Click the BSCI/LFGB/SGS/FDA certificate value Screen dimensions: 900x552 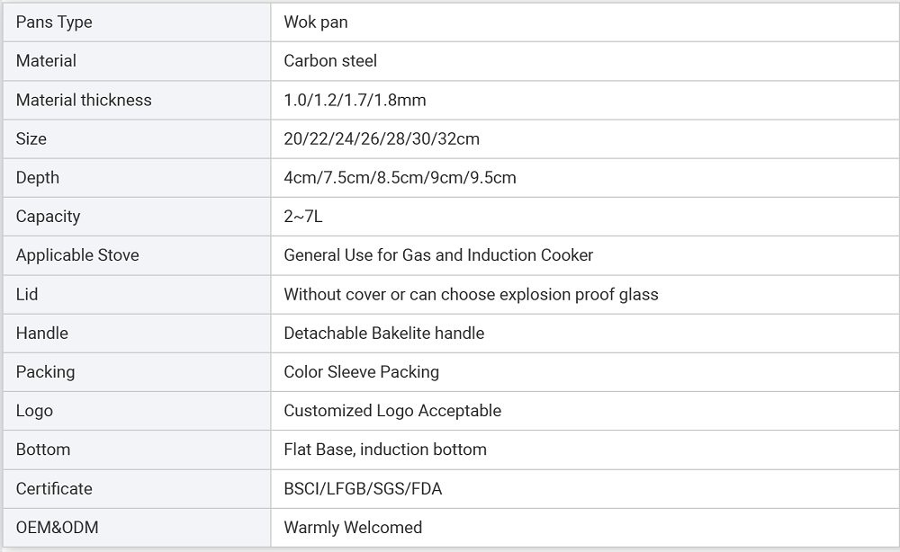tap(363, 488)
